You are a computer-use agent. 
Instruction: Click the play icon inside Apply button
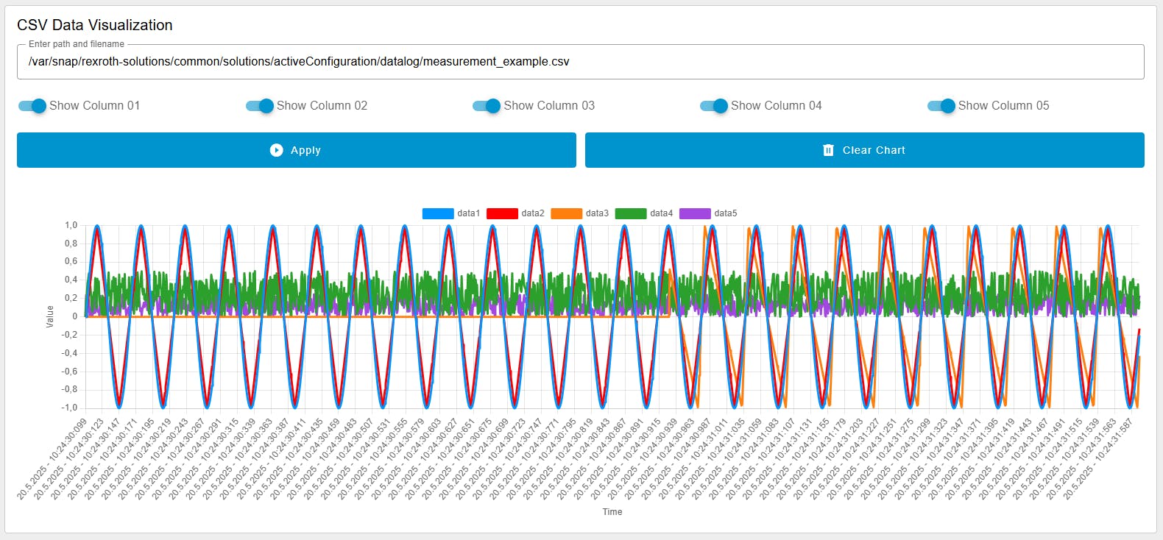[276, 150]
